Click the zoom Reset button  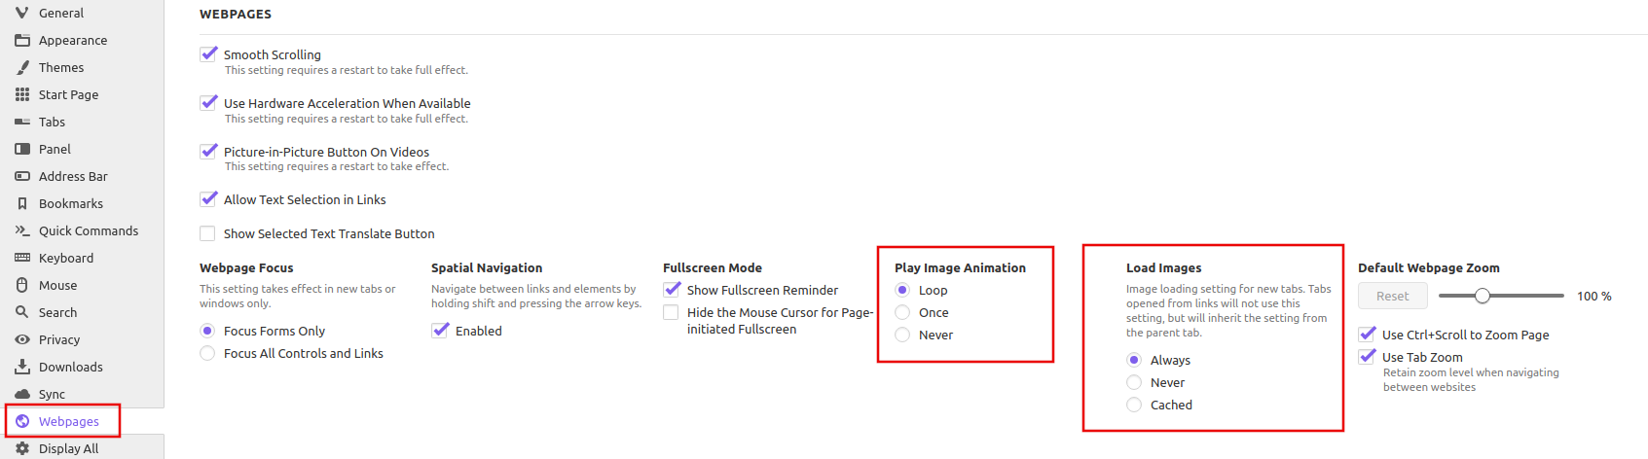(x=1393, y=296)
